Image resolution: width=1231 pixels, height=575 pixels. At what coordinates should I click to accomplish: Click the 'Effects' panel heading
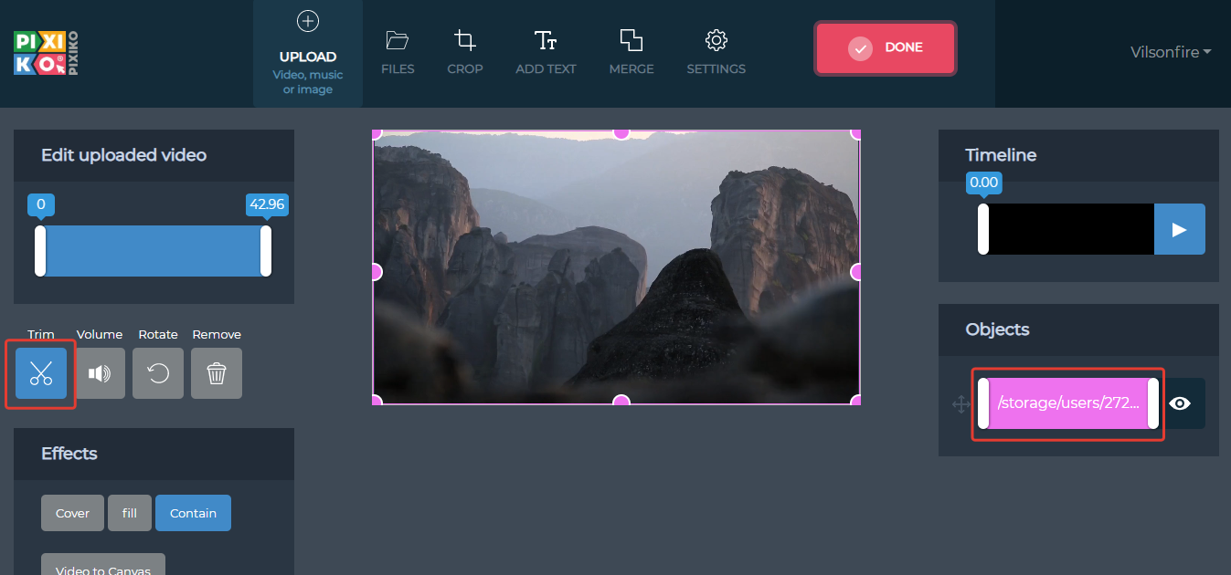(x=69, y=454)
